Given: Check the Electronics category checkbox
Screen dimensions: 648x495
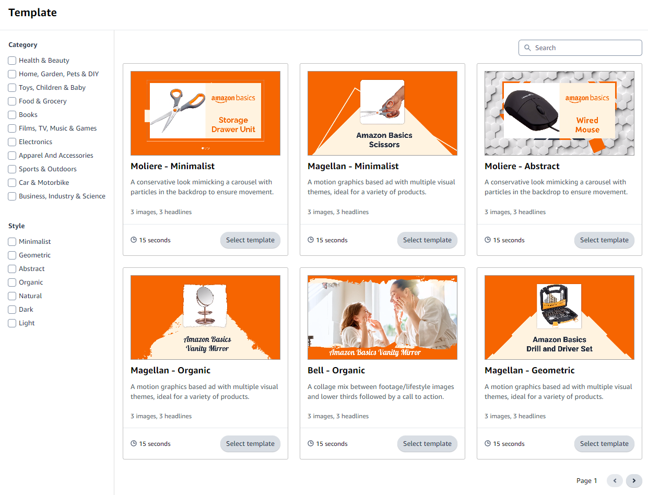Looking at the screenshot, I should coord(12,142).
